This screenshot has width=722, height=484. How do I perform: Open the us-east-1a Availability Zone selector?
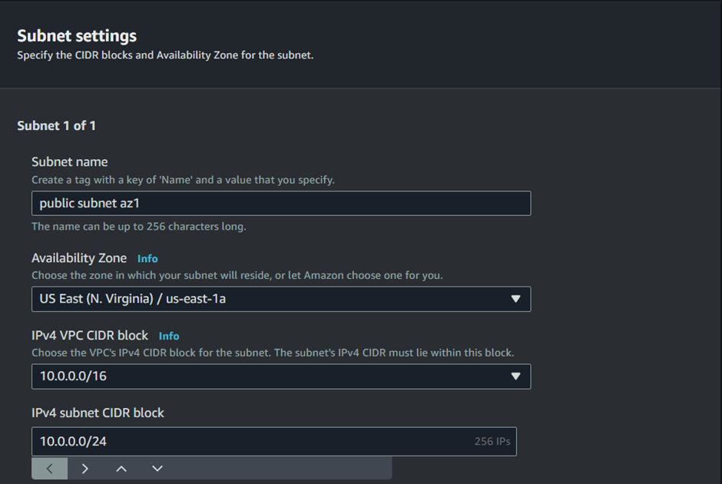(x=281, y=299)
